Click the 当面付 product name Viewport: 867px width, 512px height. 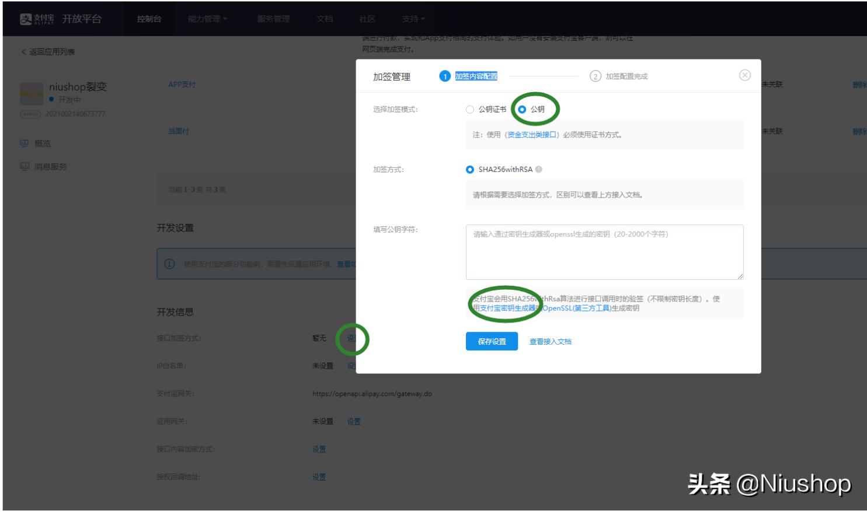point(179,131)
